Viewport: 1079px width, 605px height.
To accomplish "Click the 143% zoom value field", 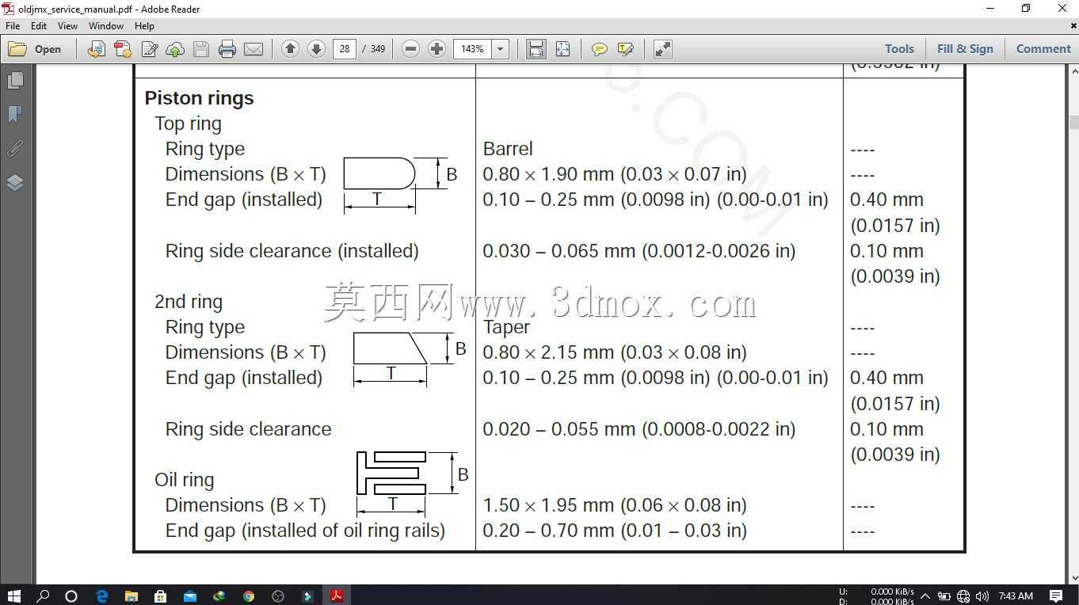I will pos(473,49).
